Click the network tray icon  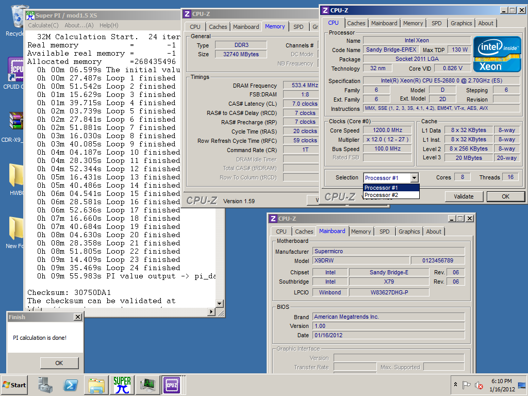pos(522,385)
